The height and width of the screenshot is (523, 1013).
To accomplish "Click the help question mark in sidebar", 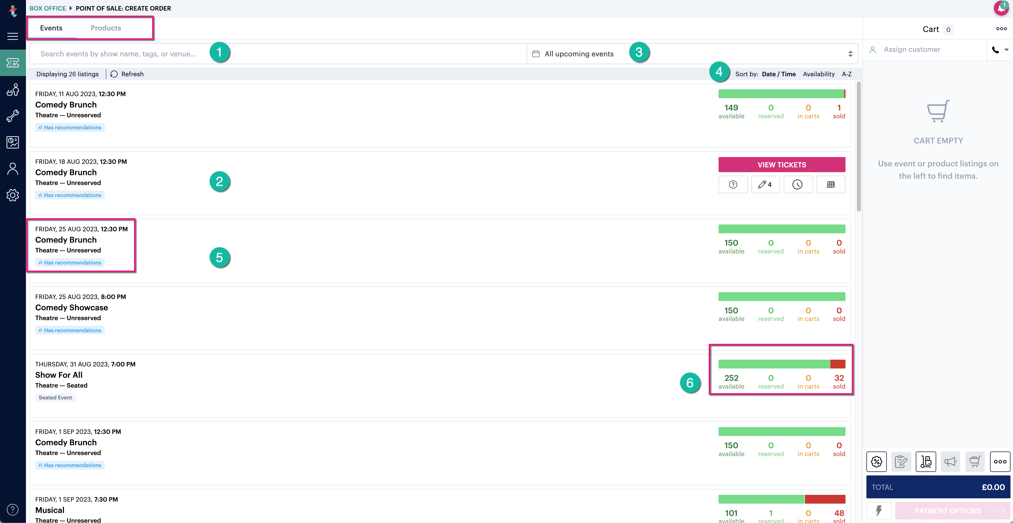I will tap(13, 510).
